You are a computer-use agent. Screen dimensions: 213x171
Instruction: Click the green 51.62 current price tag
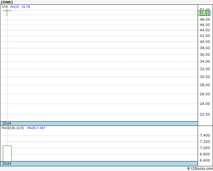(x=204, y=13)
